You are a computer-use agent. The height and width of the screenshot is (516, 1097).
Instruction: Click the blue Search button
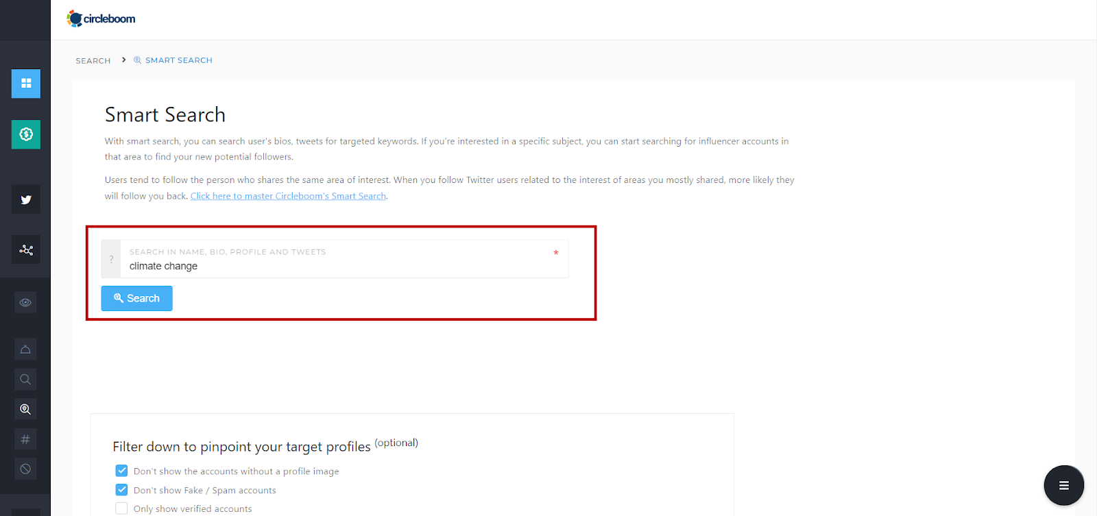coord(136,298)
